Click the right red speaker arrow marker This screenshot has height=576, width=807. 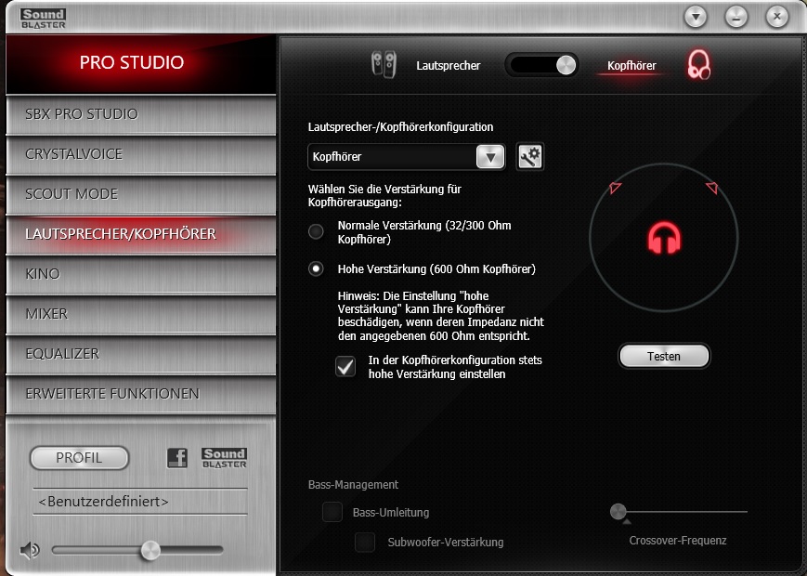[x=712, y=188]
